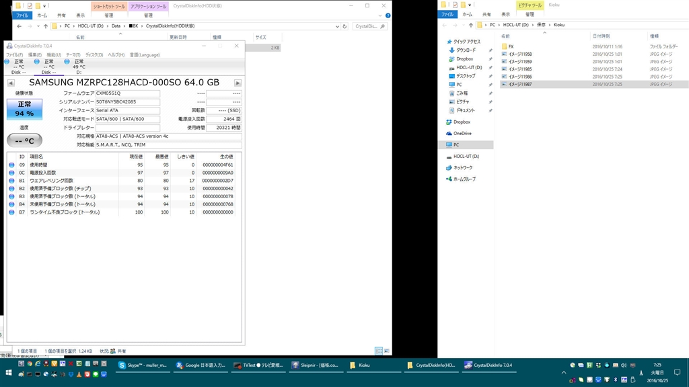Click the 生の値 column header
Viewport: 689px width, 387px height.
tap(226, 157)
